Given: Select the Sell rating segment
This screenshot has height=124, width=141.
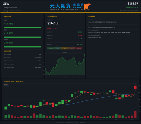Looking at the screenshot, I should (72, 48).
